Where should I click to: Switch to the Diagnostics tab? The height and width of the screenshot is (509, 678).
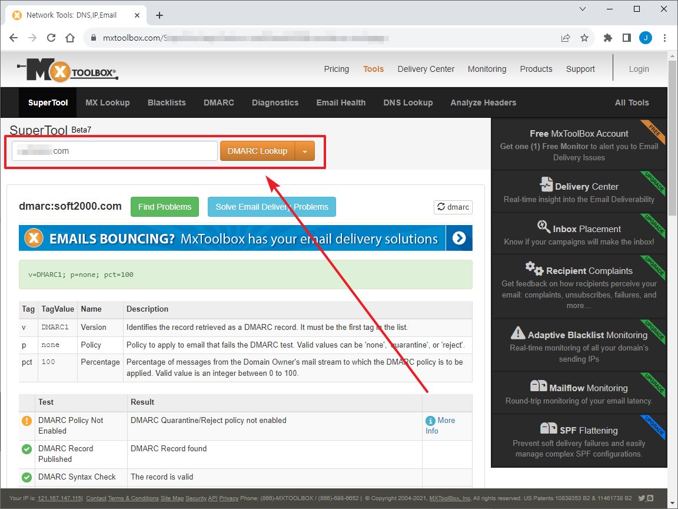tap(275, 103)
